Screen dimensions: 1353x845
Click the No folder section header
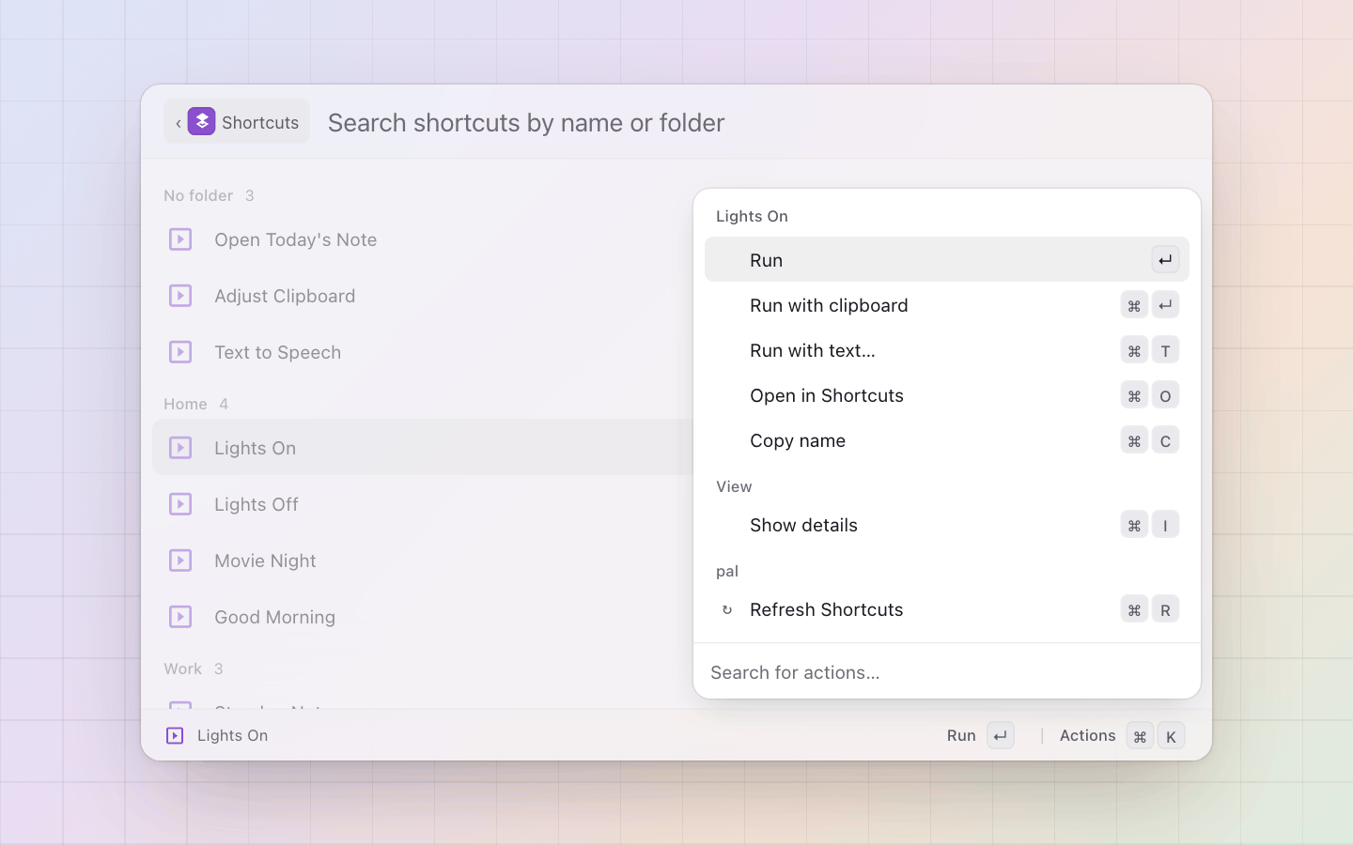[x=198, y=195]
